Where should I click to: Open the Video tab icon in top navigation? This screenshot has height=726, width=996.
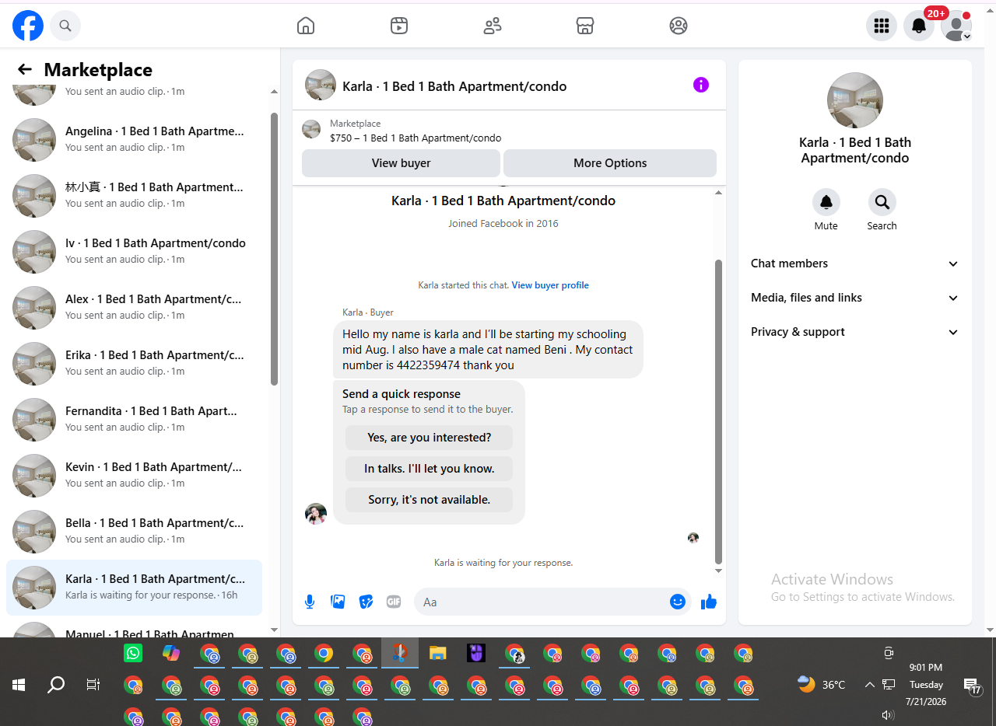(x=399, y=26)
